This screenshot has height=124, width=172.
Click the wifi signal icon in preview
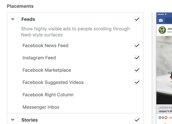pyautogui.click(x=166, y=14)
